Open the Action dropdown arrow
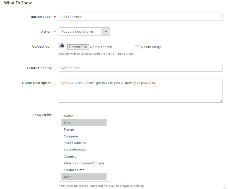228x189 pixels. coord(106,32)
